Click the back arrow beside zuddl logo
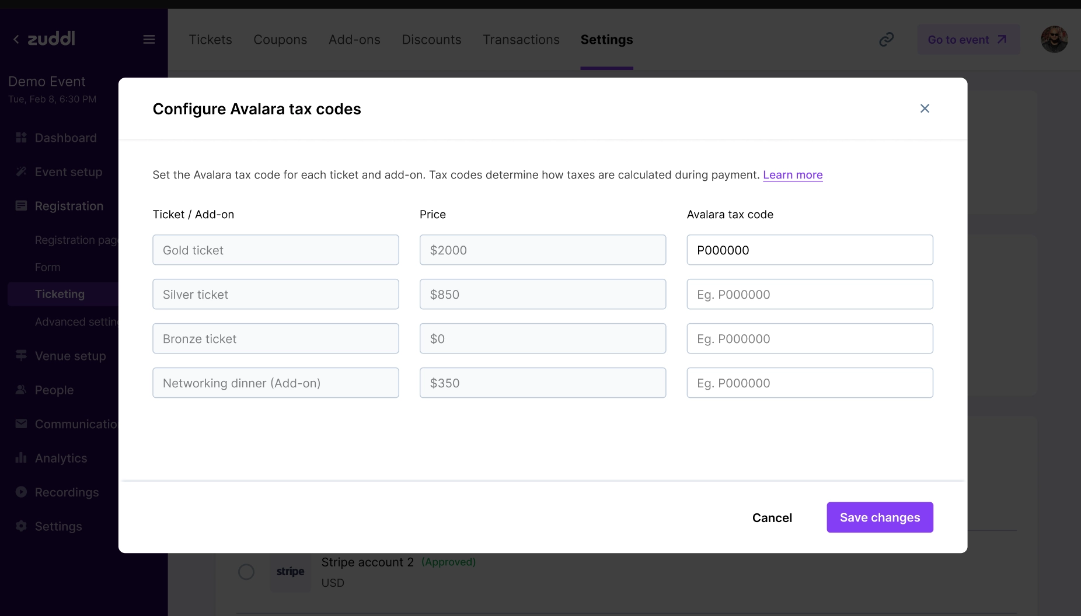Screen dimensions: 1081x616 coord(16,39)
